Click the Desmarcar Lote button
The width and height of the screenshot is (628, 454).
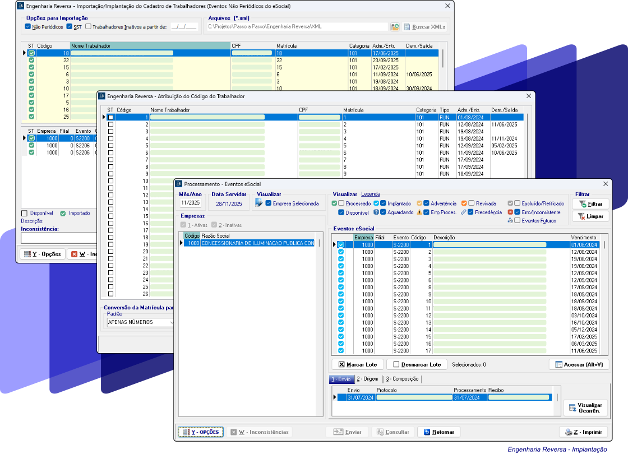pos(416,364)
